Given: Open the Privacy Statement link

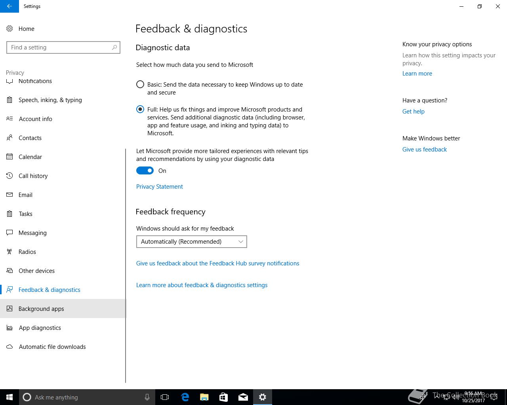Looking at the screenshot, I should (x=160, y=187).
